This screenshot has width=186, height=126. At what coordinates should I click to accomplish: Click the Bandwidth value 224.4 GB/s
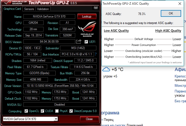pos(83,80)
